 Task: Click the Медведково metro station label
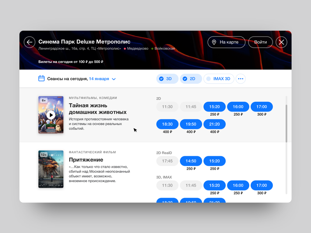point(138,49)
